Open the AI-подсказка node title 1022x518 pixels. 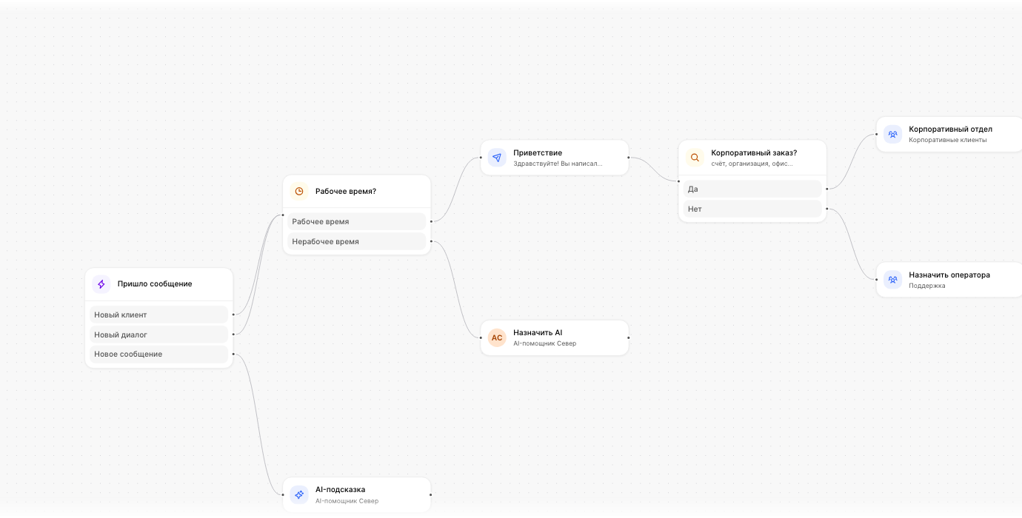[340, 490]
